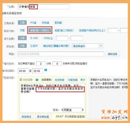Click the help icon next to 动态信息
This screenshot has width=130, height=123.
pos(37,80)
